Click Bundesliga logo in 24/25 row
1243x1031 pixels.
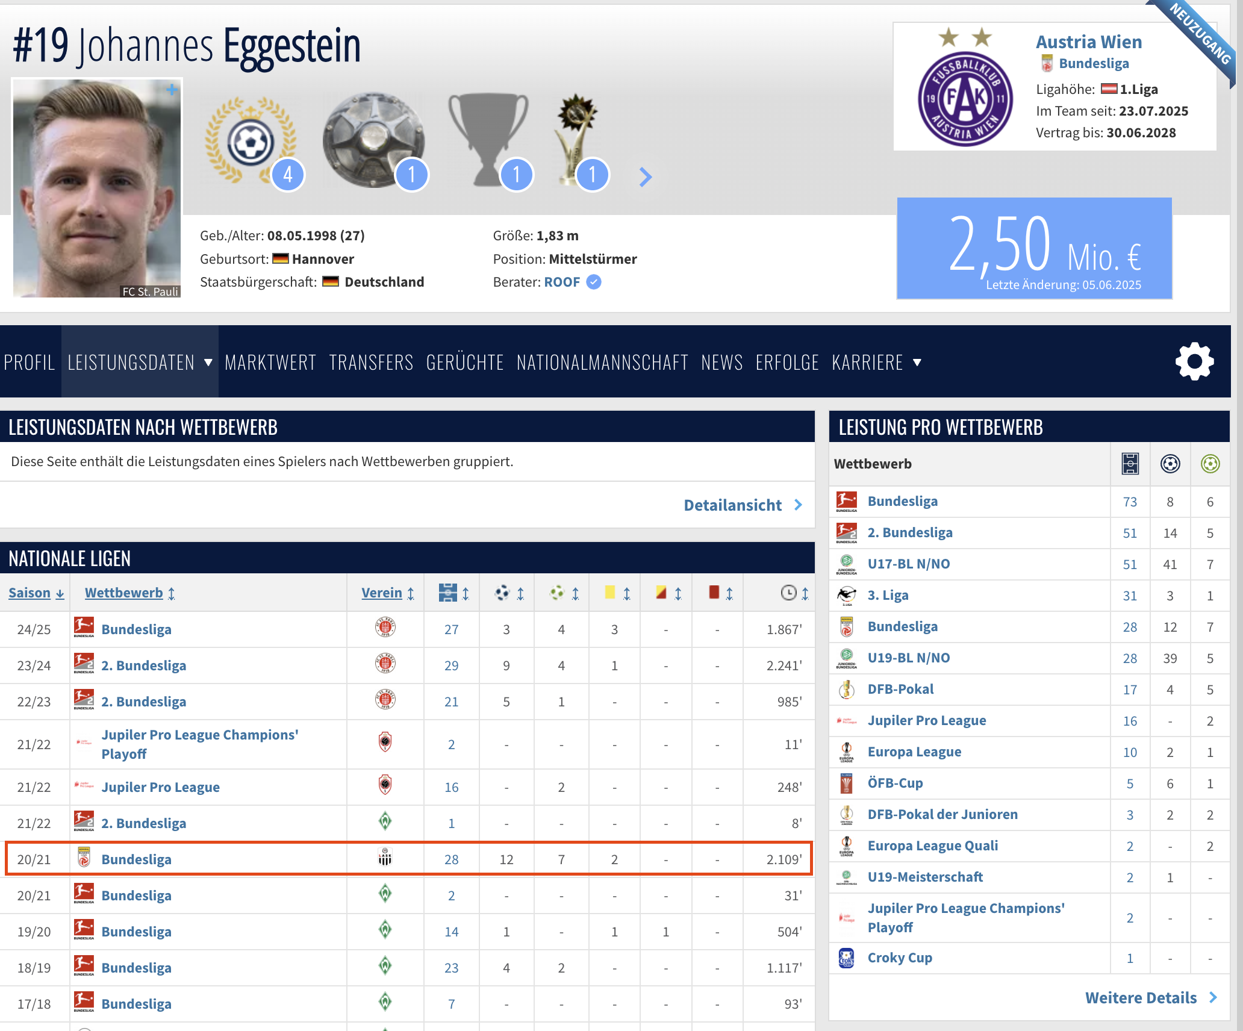pos(84,628)
